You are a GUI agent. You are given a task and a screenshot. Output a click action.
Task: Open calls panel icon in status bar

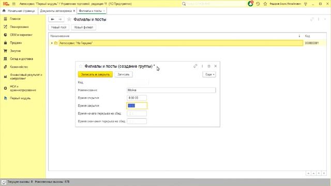4,182
